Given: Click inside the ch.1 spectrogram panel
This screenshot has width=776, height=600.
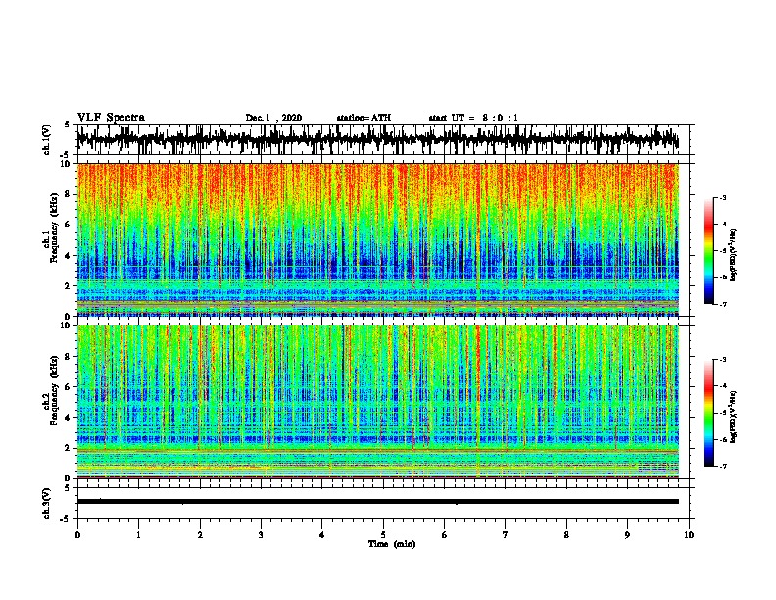Looking at the screenshot, I should (x=377, y=239).
